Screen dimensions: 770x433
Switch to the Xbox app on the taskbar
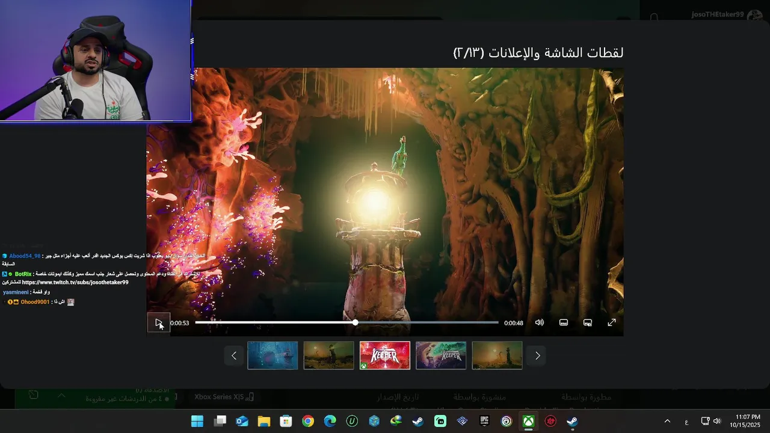(528, 422)
